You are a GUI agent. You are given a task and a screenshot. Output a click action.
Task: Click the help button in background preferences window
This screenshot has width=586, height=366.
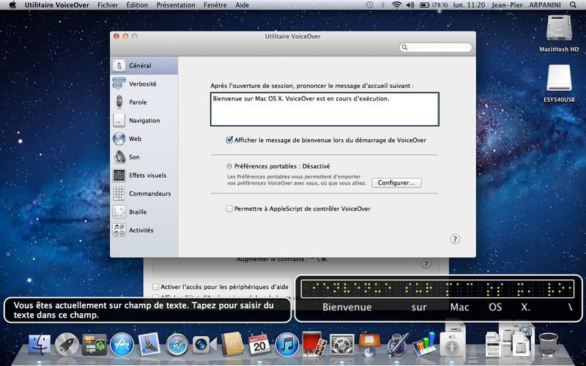coord(426,264)
